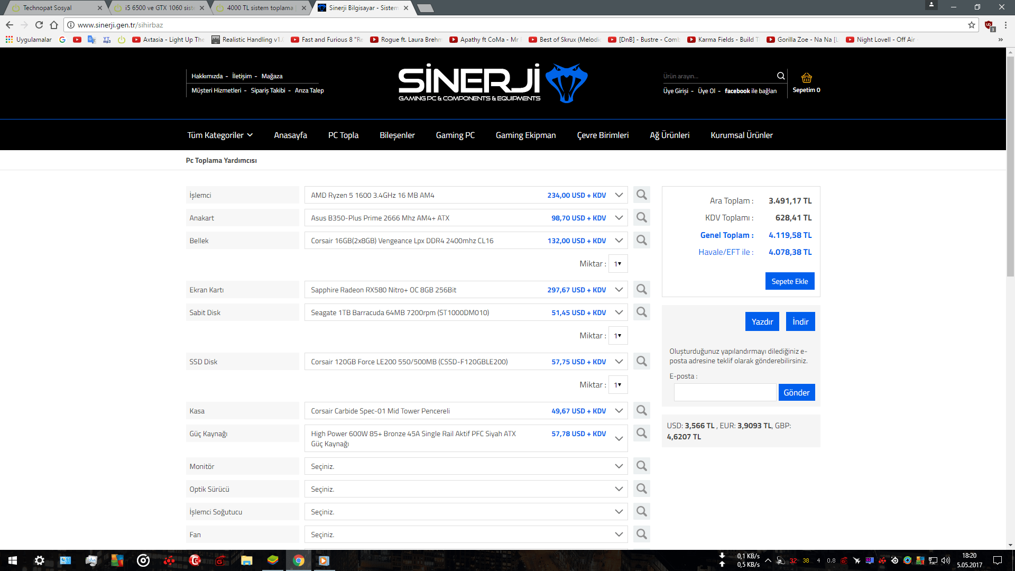Open the Gaming PC menu item
The width and height of the screenshot is (1015, 571).
click(455, 135)
